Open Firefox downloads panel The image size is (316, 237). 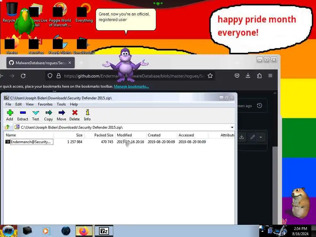(248, 76)
